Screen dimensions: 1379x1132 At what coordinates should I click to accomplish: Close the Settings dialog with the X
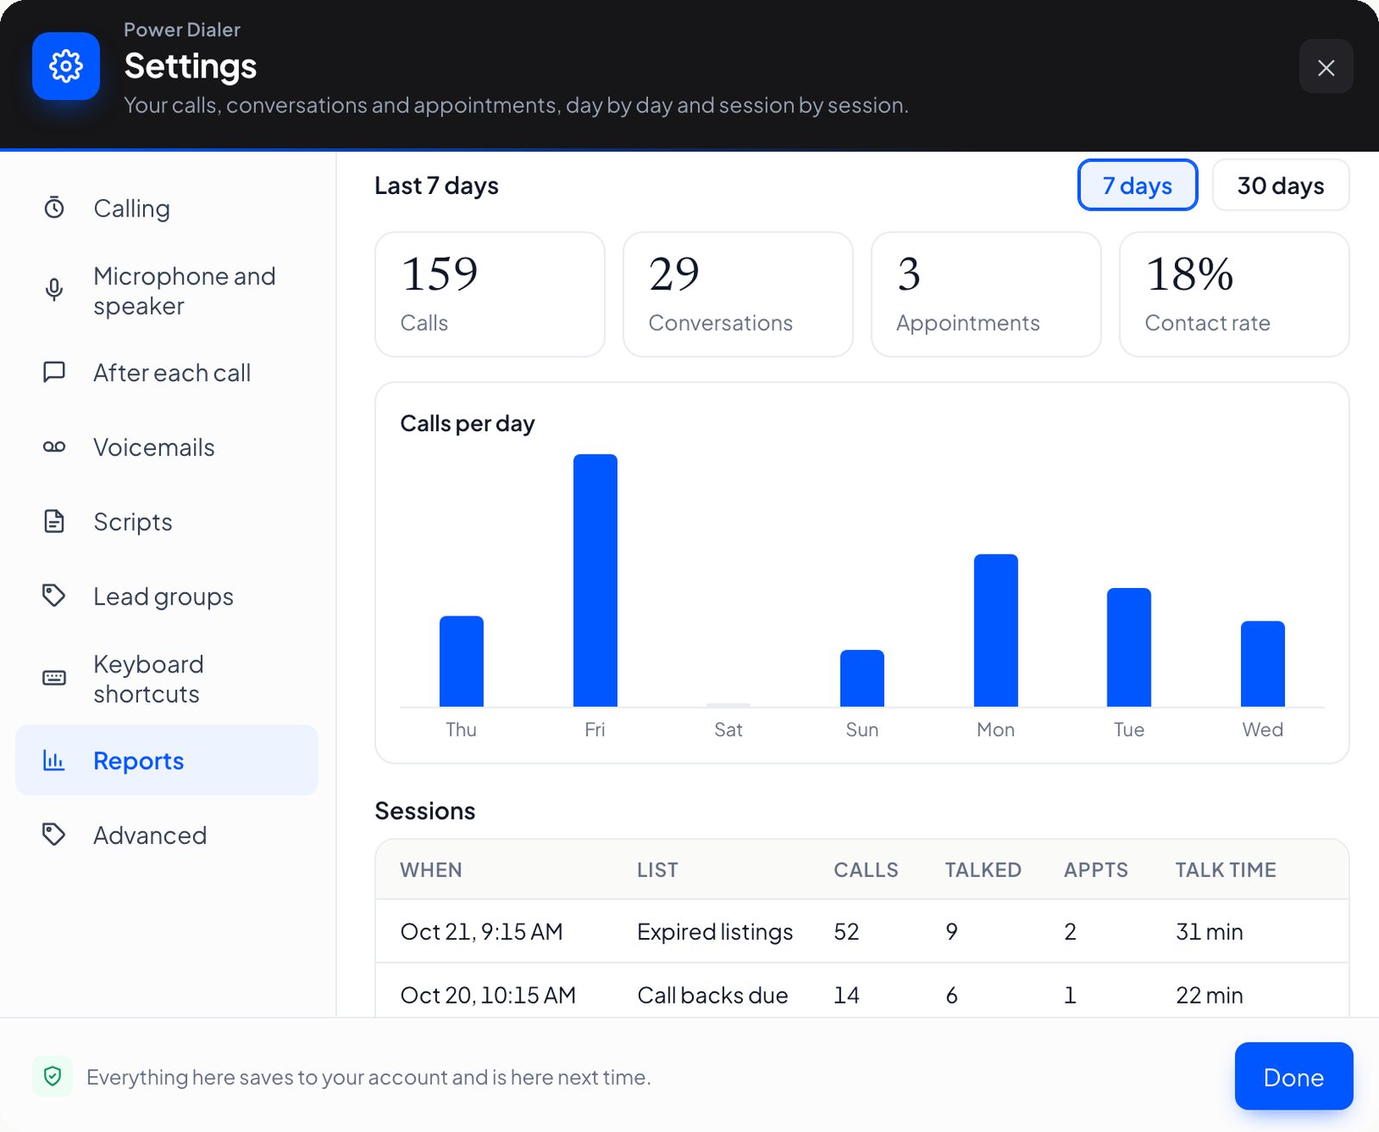pos(1326,67)
